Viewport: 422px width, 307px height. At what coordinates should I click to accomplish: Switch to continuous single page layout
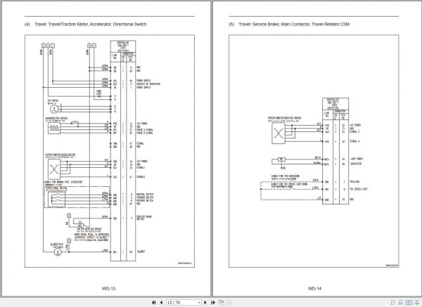pos(400,303)
